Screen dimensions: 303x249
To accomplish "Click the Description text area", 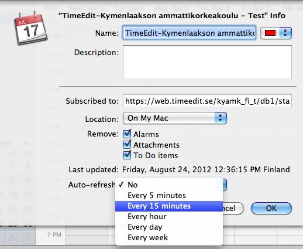I will tap(207, 62).
